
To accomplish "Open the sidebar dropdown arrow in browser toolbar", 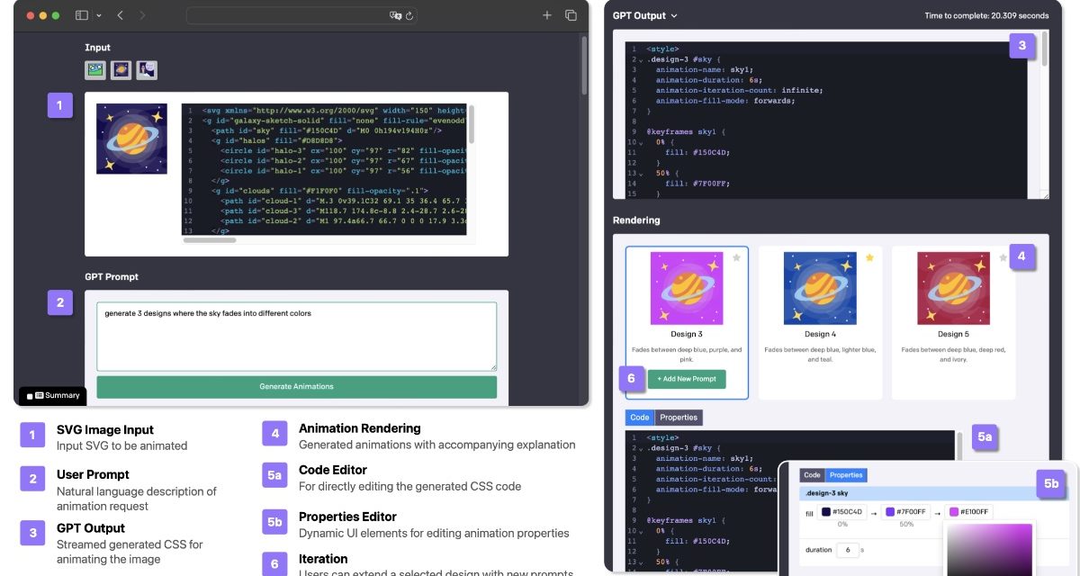I will click(98, 15).
